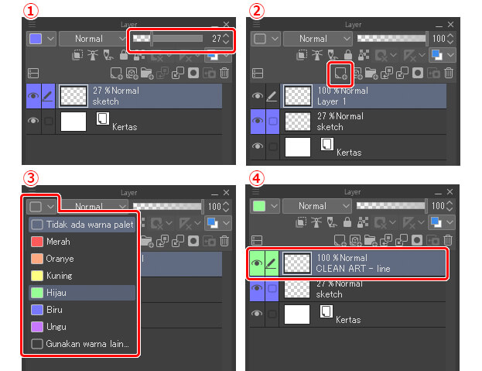Screen dimensions: 482x371
Task: Hide the Layer 1 layer in panel 2
Action: pos(258,96)
